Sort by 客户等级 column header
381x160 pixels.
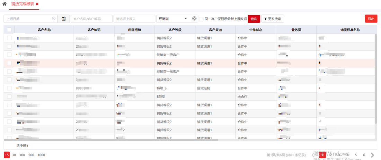click(x=175, y=30)
